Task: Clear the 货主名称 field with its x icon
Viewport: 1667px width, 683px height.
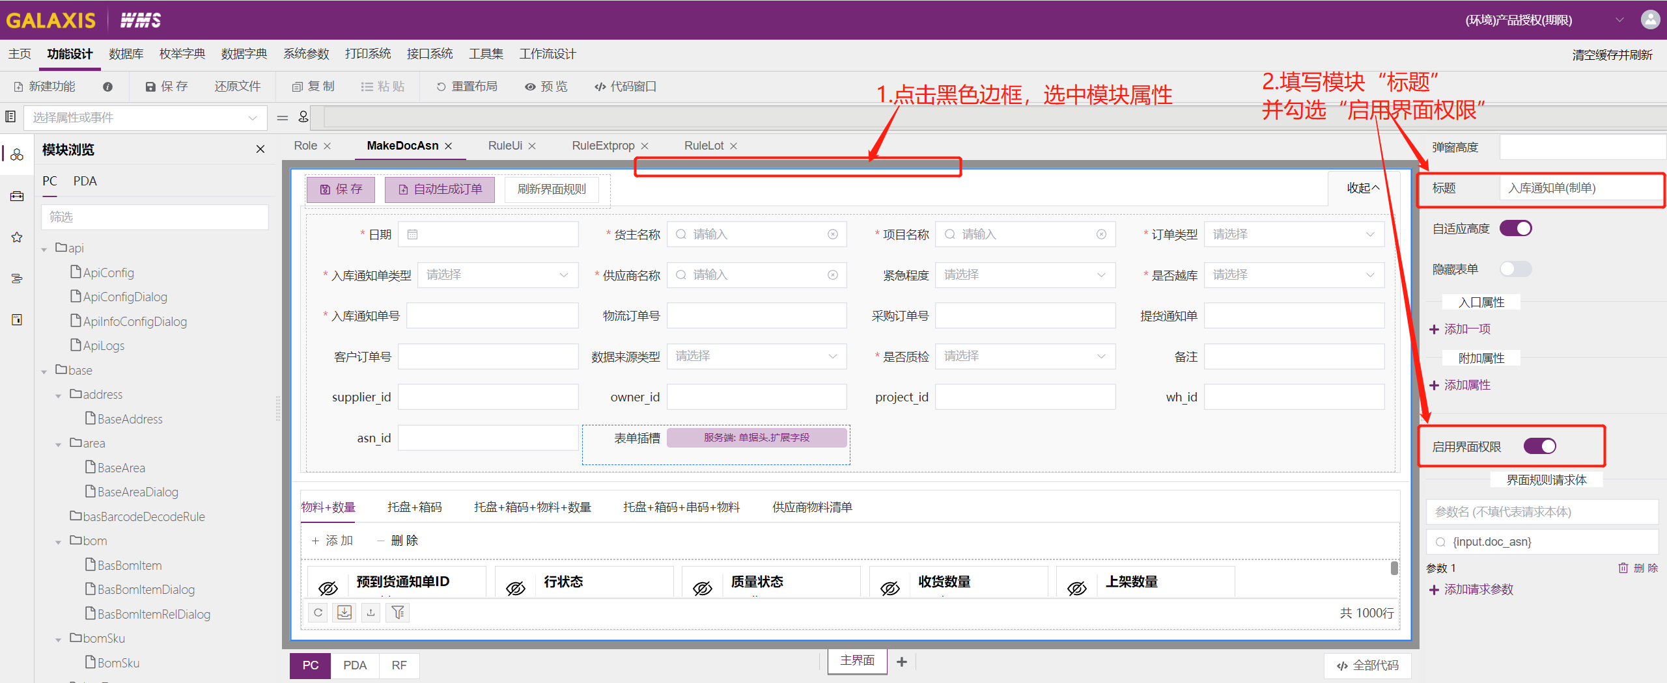Action: point(833,234)
